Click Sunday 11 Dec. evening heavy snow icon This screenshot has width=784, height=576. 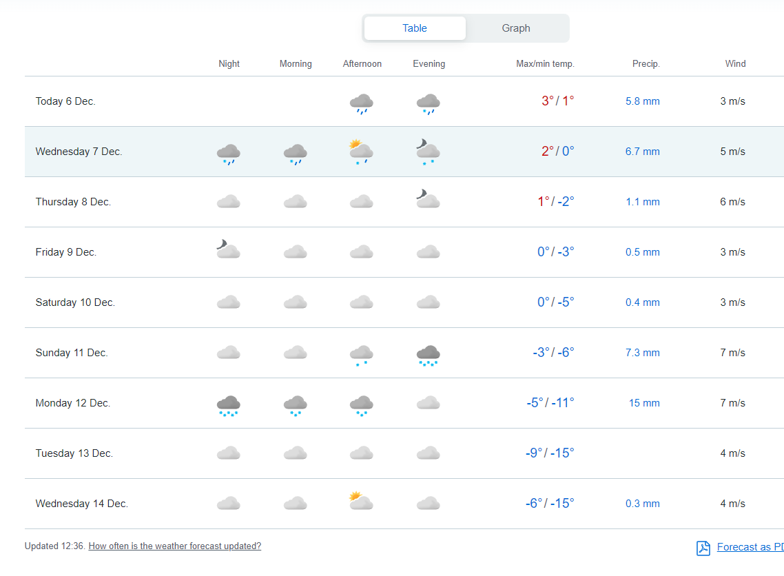[x=428, y=354]
